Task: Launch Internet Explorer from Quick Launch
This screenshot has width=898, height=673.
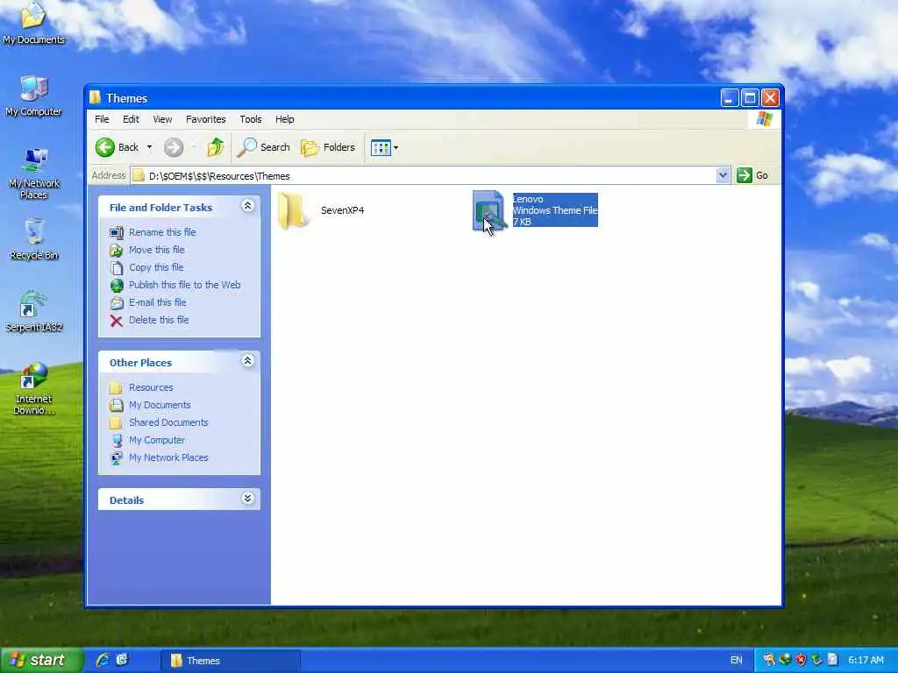Action: click(103, 660)
